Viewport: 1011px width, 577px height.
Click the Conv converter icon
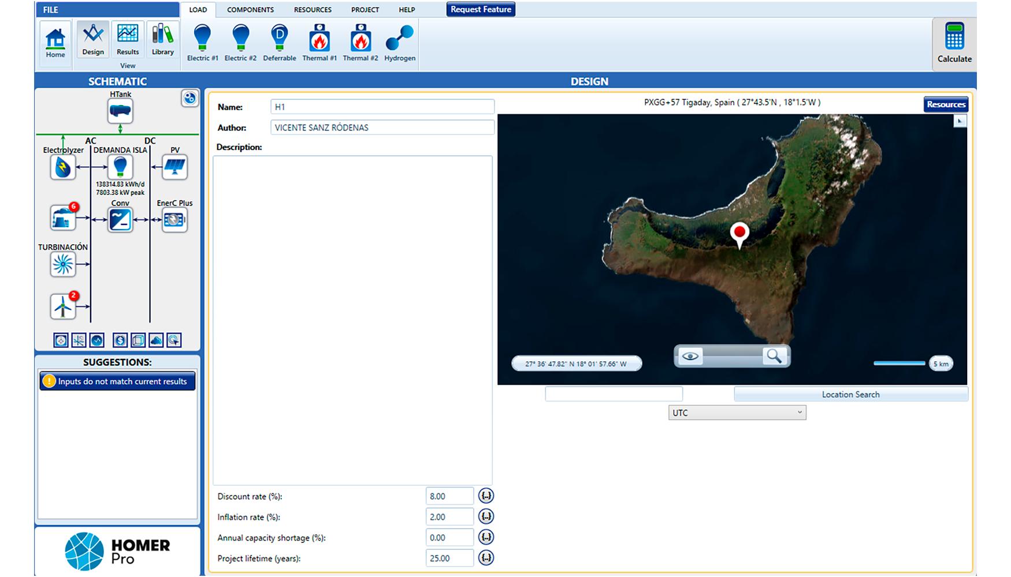pos(120,220)
